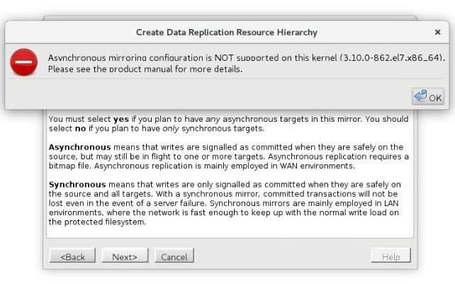The width and height of the screenshot is (455, 284).
Task: Proceed using the Next> button
Action: tap(124, 257)
